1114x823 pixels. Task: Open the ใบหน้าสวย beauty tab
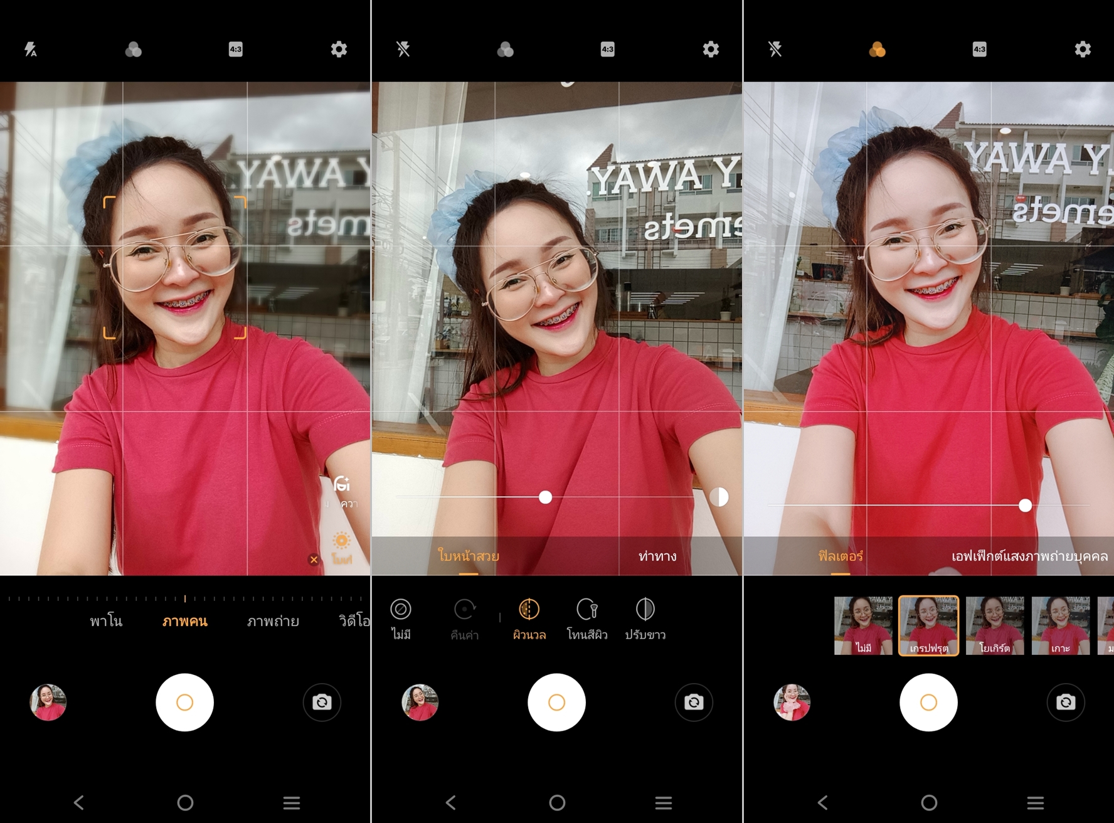[x=469, y=556]
